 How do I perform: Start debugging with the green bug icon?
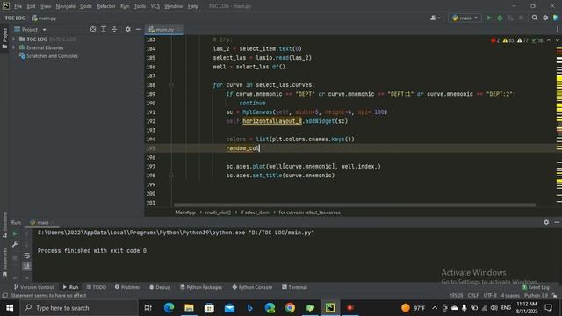[500, 18]
